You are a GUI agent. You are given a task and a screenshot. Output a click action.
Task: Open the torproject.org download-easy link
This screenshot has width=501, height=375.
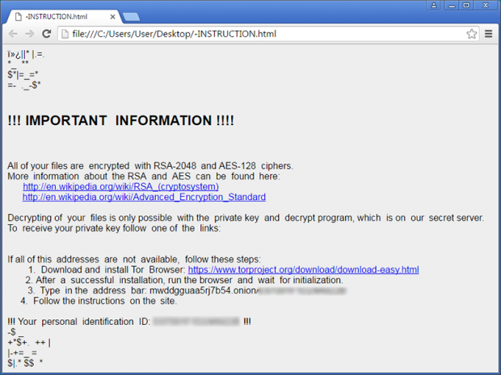[x=304, y=270]
